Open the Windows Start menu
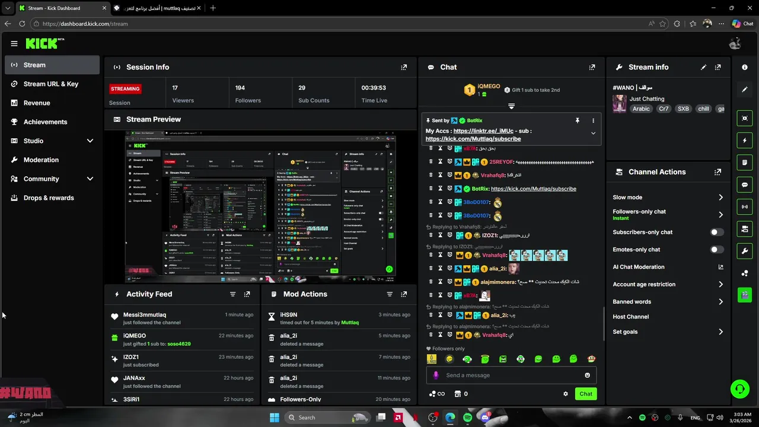This screenshot has height=427, width=759. click(275, 418)
